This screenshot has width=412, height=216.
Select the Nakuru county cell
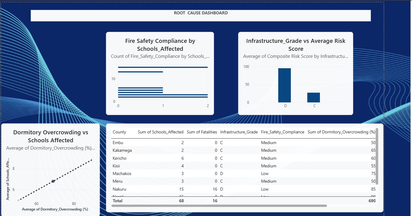click(x=119, y=189)
